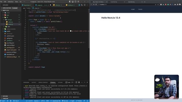
Task: Expand the app folder
Action: coord(11,15)
